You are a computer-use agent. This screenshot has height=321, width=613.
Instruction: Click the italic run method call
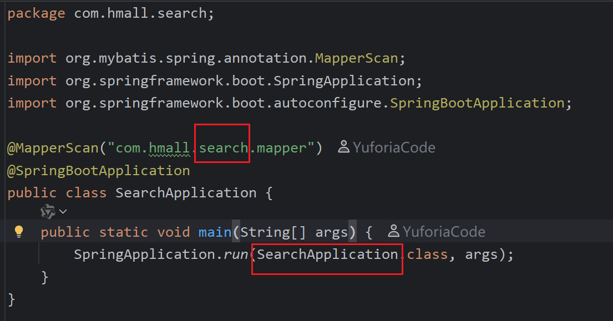point(236,254)
